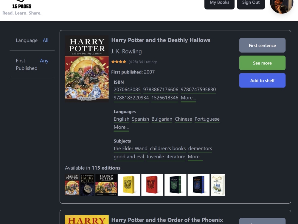The height and width of the screenshot is (224, 298).
Task: Select the Spanish language tag
Action: click(x=140, y=119)
